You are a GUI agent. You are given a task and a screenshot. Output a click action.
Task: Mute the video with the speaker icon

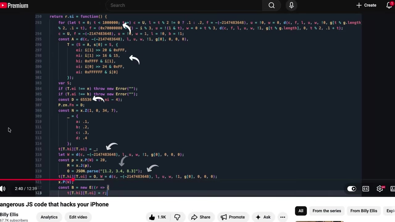tap(3, 189)
